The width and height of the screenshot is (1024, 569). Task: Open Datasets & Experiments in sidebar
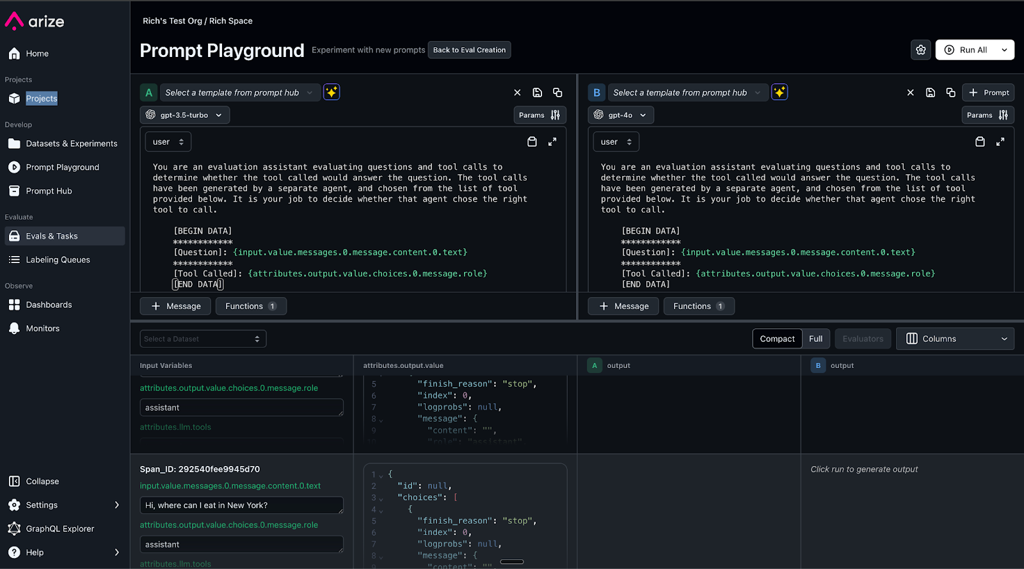(x=71, y=144)
